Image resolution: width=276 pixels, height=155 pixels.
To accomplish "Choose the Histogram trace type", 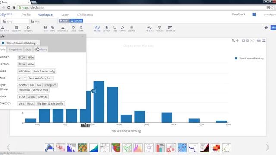I will [50, 85].
